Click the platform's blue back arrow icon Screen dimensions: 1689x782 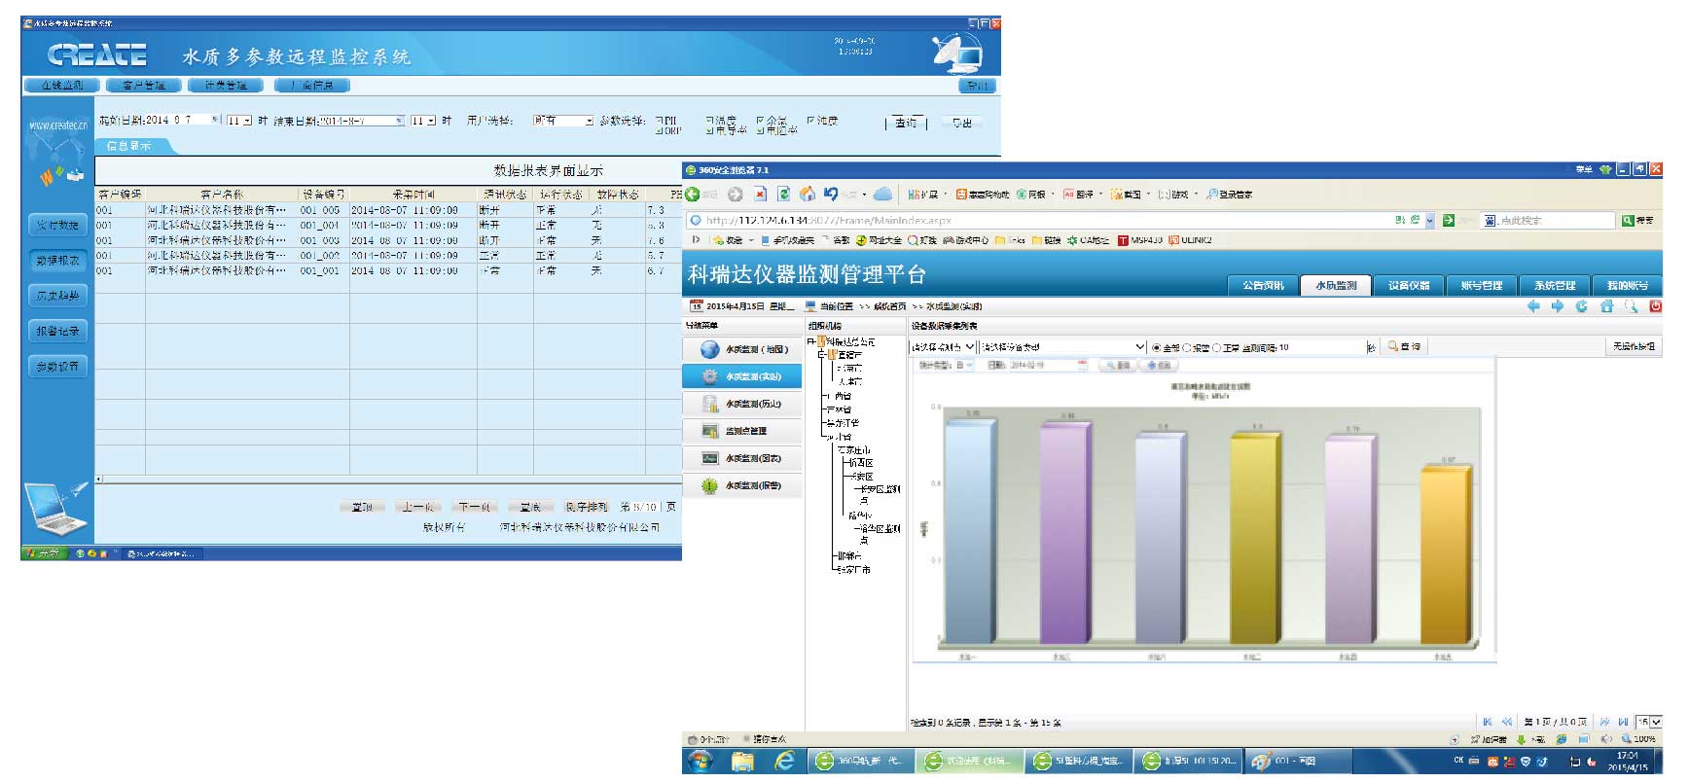[x=1533, y=306]
